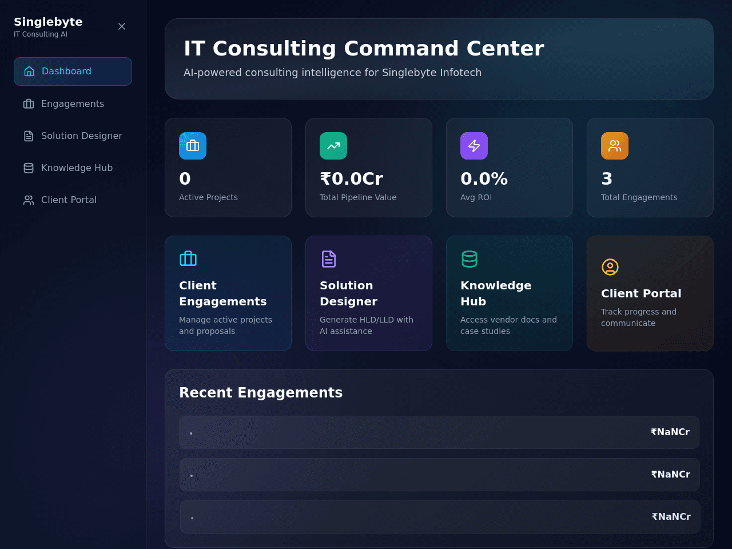Open the Knowledge Hub card title
732x549 pixels.
click(496, 293)
